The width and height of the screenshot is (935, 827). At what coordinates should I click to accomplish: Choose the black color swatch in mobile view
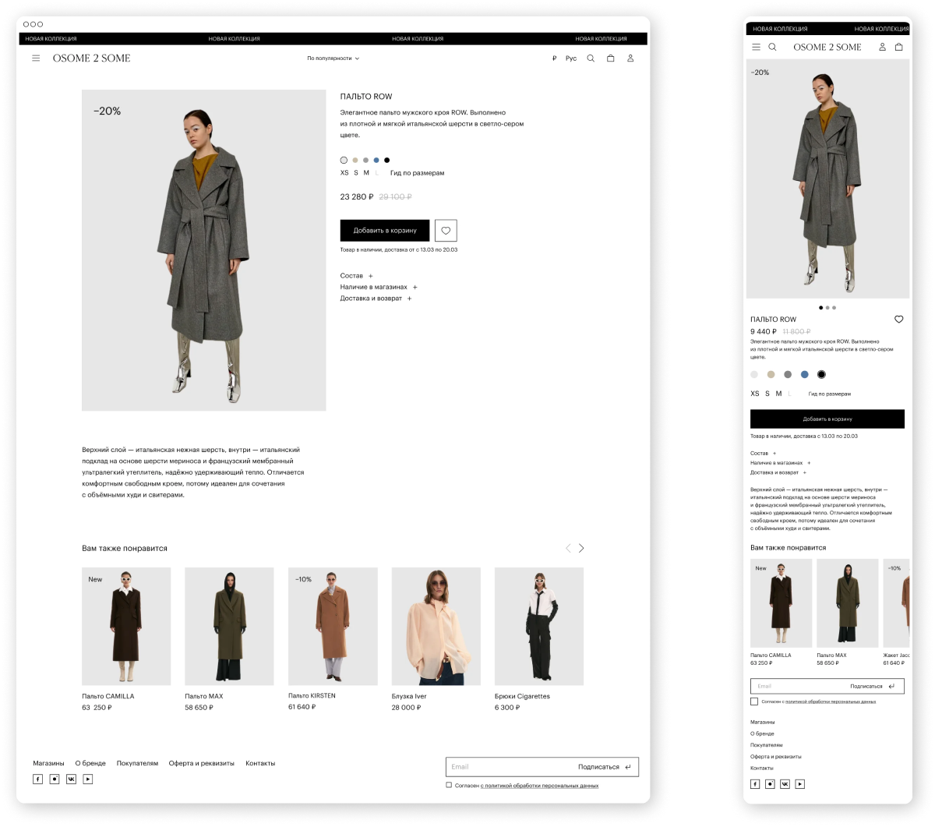(x=821, y=374)
